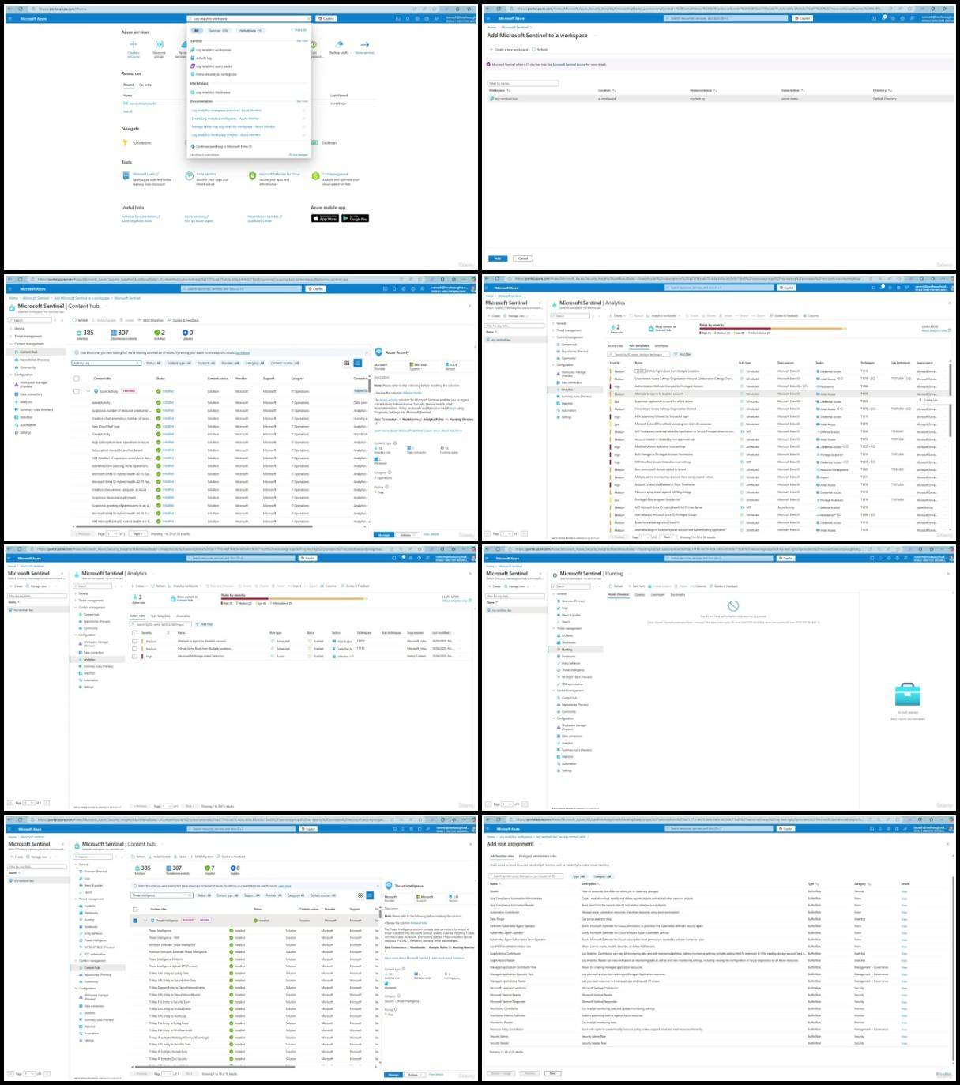Open Backup vaults icon on Azure home
Screen dimensions: 960x1085
[339, 44]
